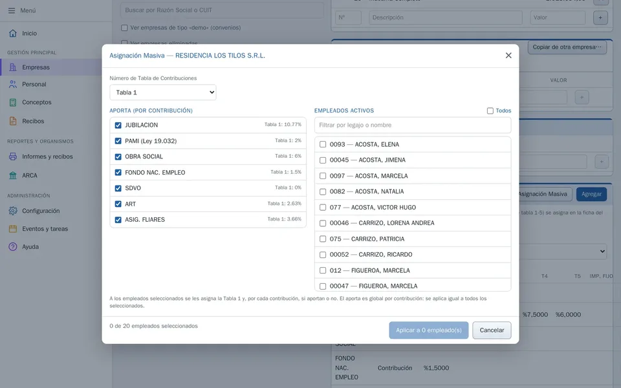Select employee 077 ACOSTA, VICTOR HUGO
Viewport: 621px width, 388px height.
click(323, 208)
